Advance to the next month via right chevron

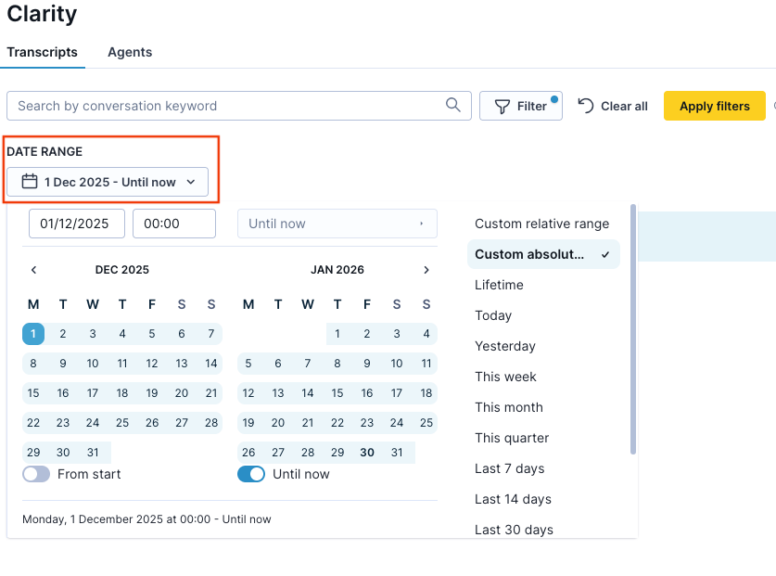click(426, 270)
